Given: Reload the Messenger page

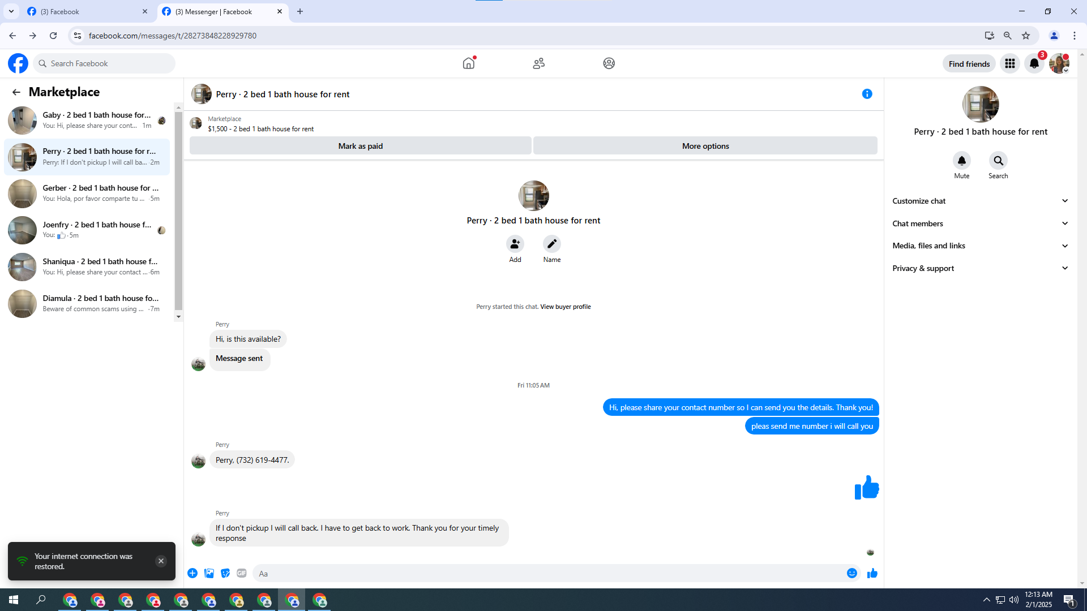Looking at the screenshot, I should tap(53, 36).
